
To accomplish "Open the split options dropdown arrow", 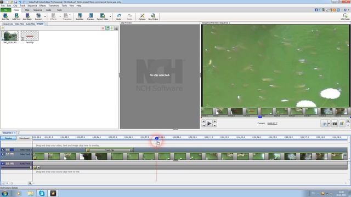I will point(329,124).
